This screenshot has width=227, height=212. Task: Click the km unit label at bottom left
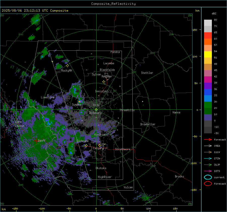tap(4, 209)
